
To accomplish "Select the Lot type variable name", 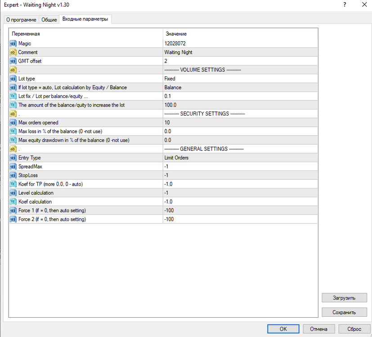I will [x=27, y=79].
